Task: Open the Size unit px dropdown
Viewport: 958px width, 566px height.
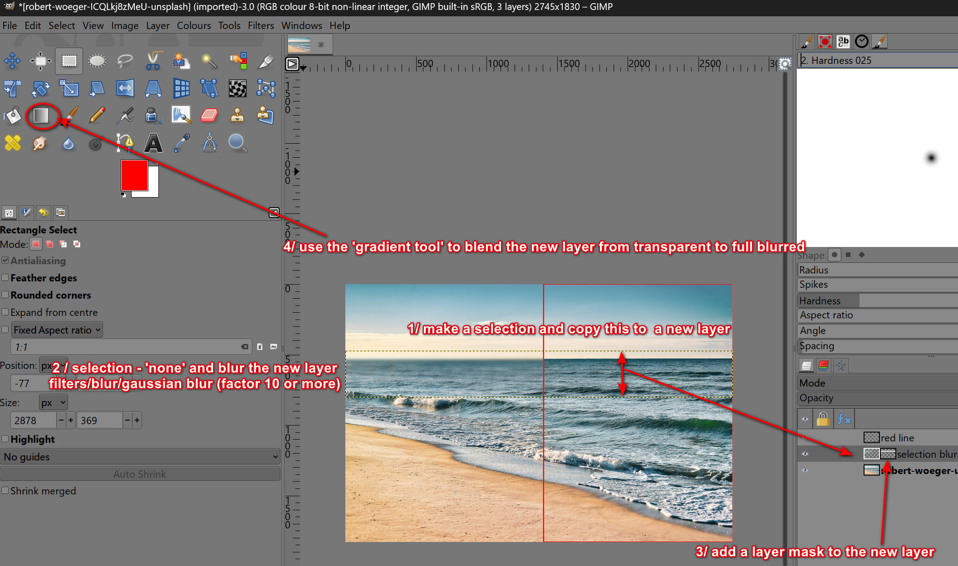Action: coord(53,402)
